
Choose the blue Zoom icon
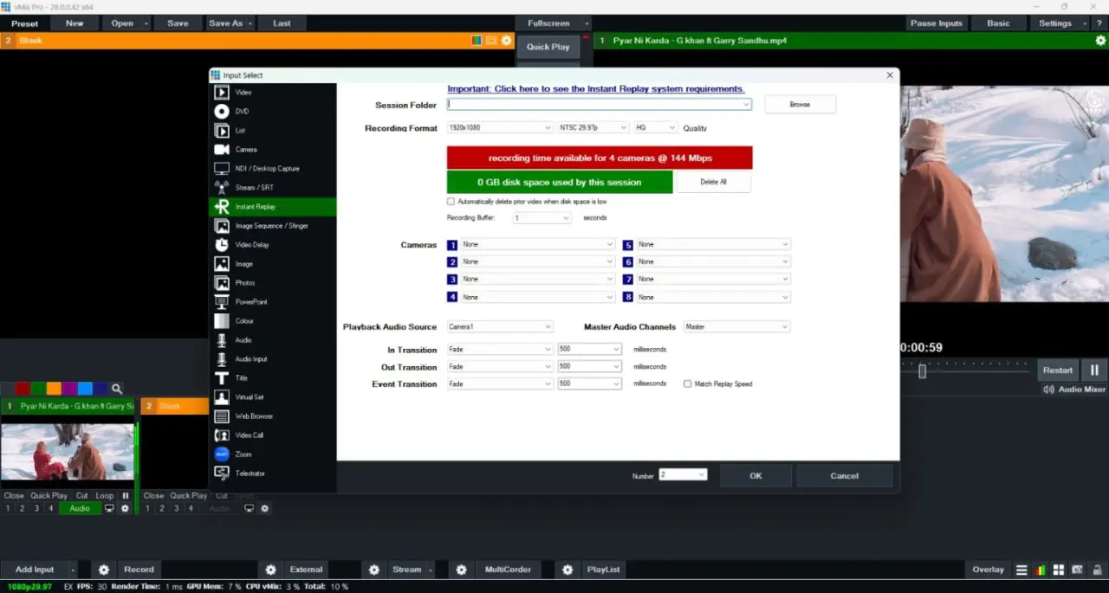[x=222, y=454]
